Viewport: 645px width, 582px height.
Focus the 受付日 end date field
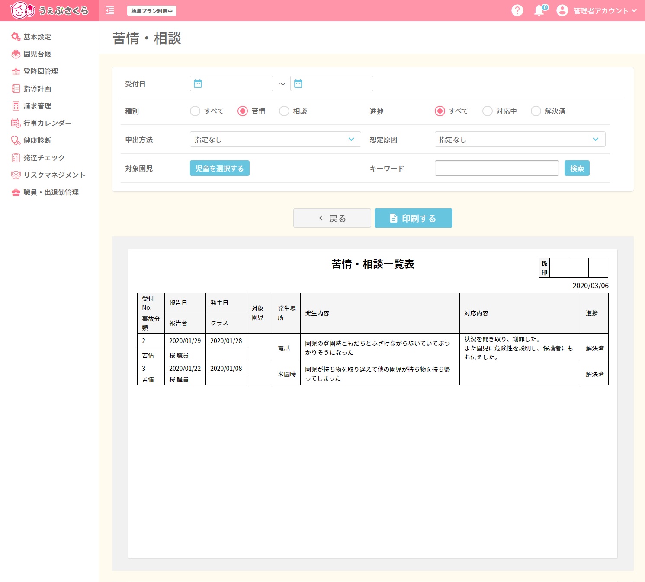[x=332, y=83]
